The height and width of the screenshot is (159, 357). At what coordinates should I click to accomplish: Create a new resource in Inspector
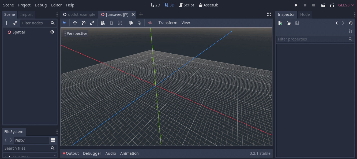(280, 23)
